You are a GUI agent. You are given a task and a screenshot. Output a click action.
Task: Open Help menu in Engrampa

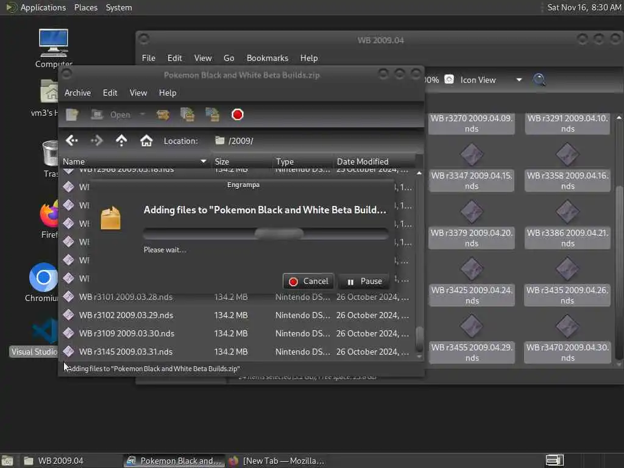click(x=168, y=93)
